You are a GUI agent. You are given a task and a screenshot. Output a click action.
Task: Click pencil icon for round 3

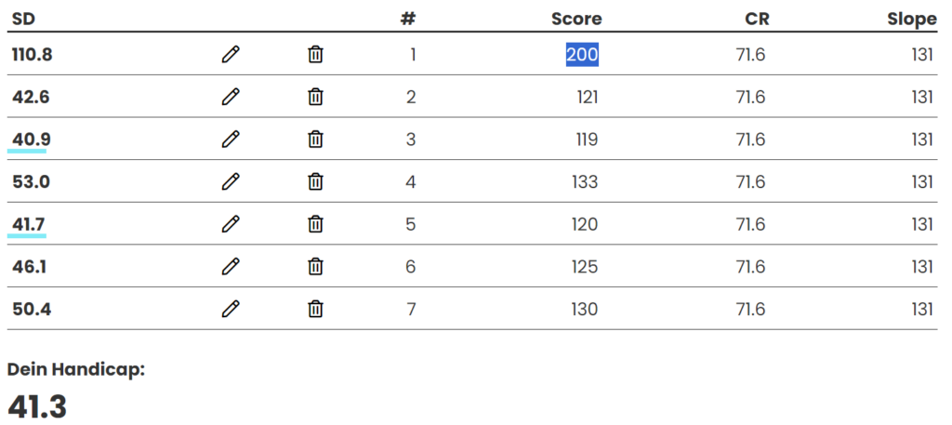231,139
